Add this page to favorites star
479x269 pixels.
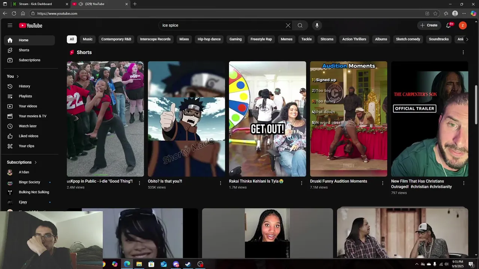[x=435, y=13]
